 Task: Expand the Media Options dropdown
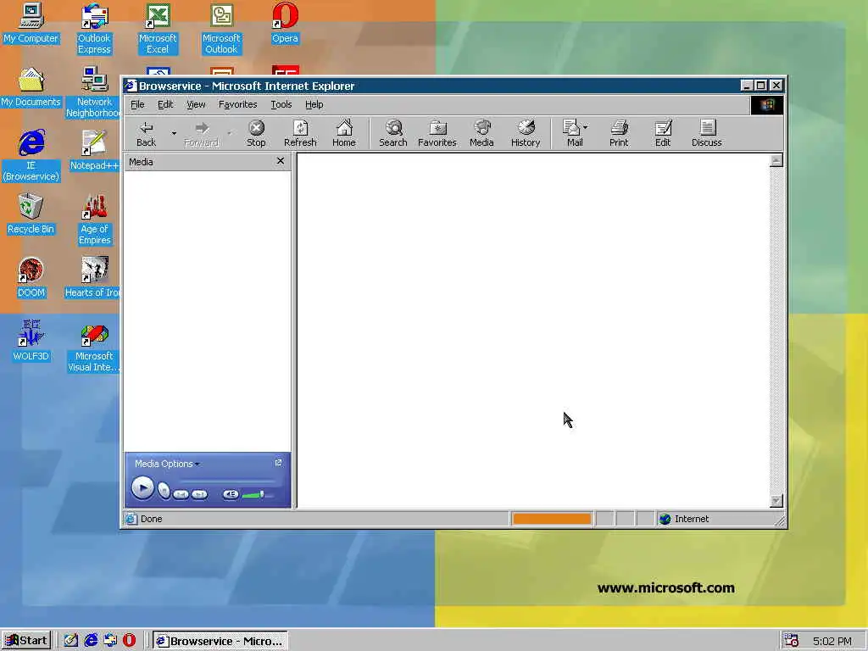pos(167,464)
